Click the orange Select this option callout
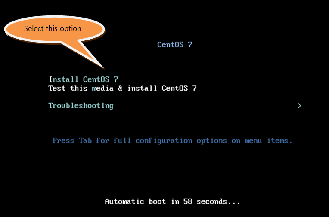 (54, 29)
